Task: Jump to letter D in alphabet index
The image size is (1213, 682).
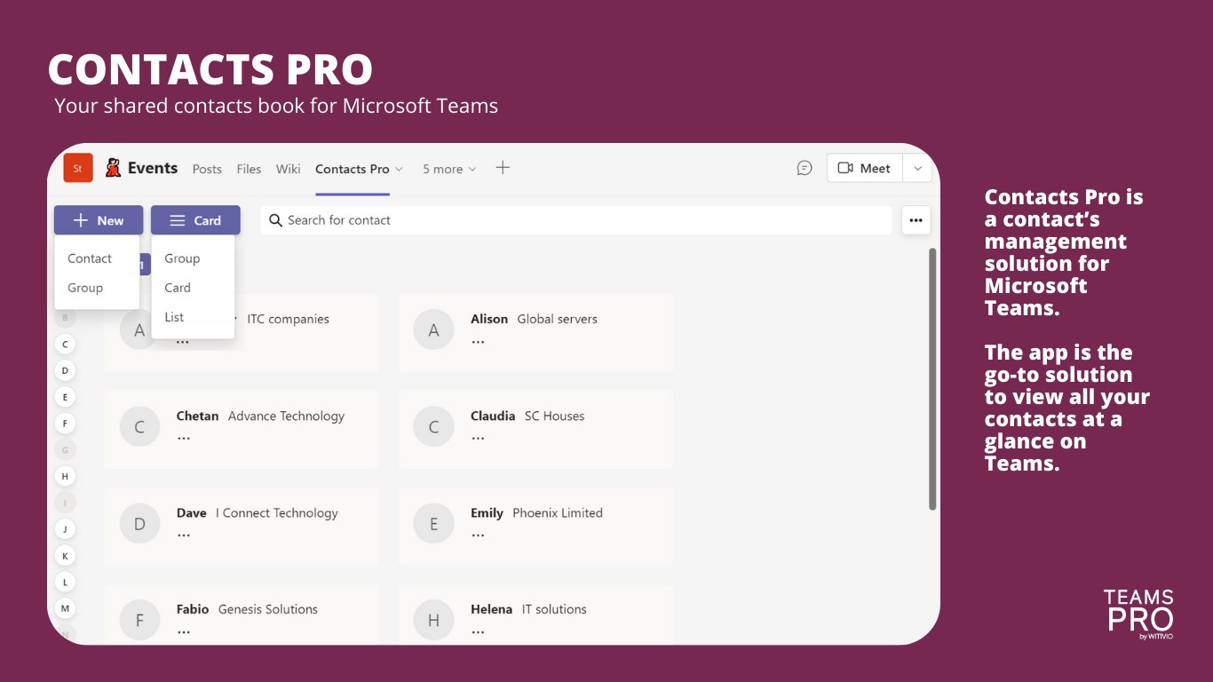Action: click(x=65, y=370)
